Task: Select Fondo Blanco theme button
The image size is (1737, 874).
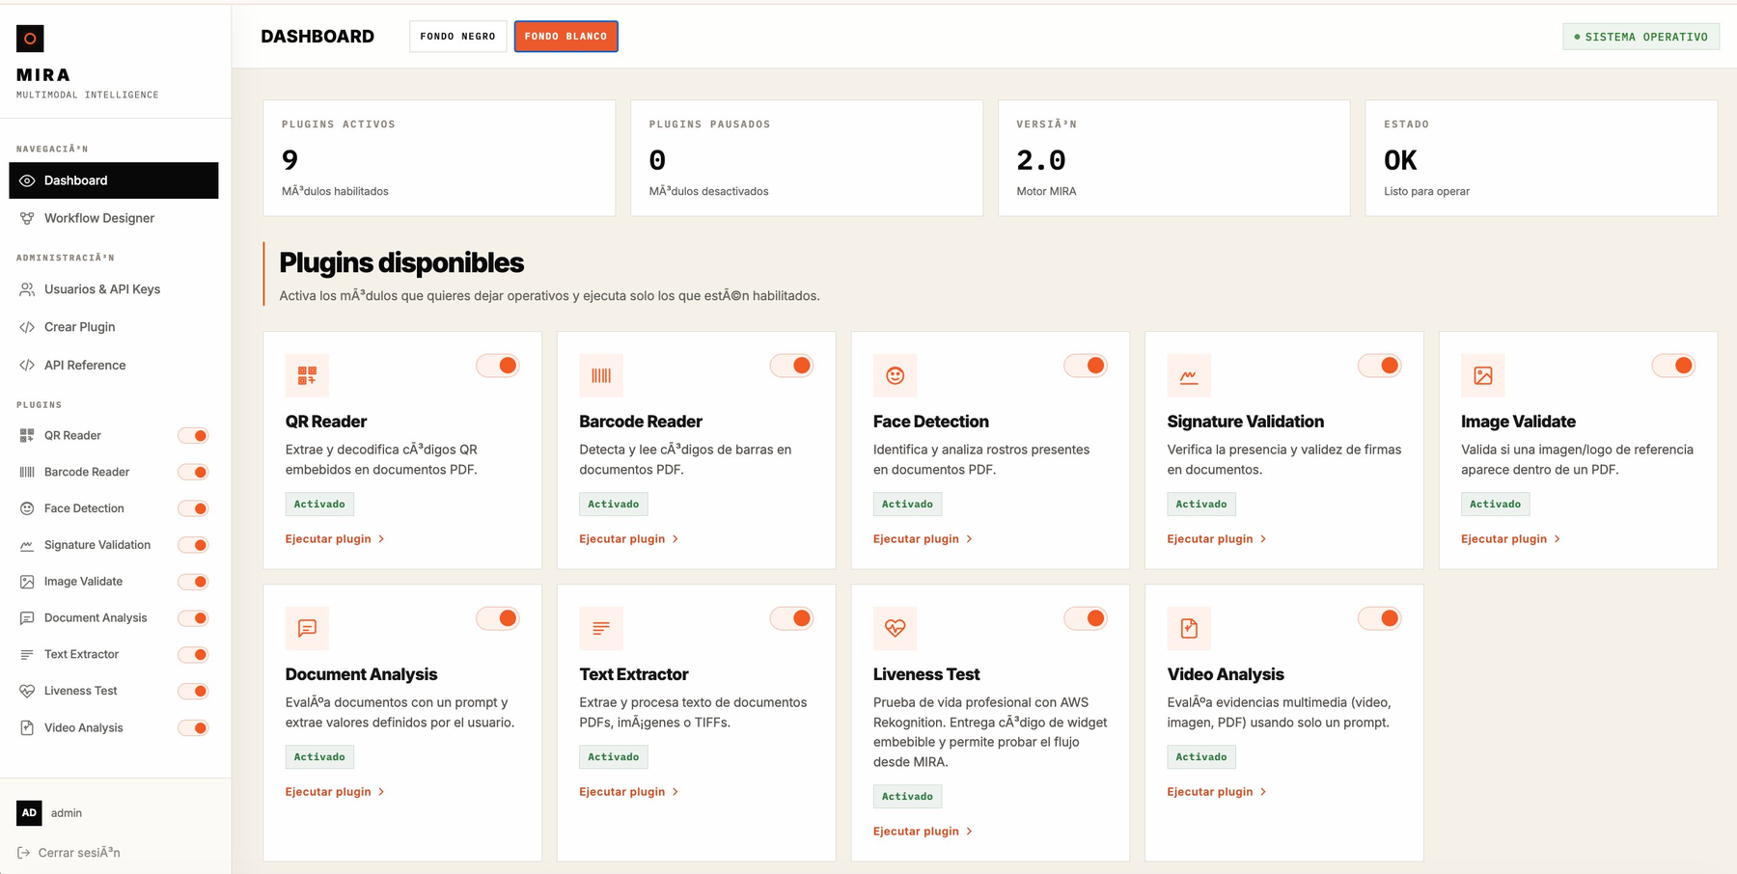Action: click(565, 37)
